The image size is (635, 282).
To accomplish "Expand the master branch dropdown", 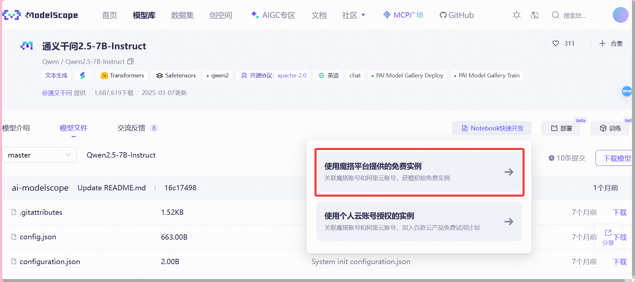I will coord(39,155).
